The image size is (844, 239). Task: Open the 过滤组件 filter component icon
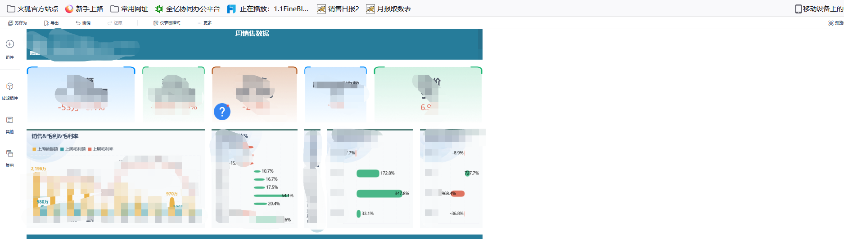(10, 86)
